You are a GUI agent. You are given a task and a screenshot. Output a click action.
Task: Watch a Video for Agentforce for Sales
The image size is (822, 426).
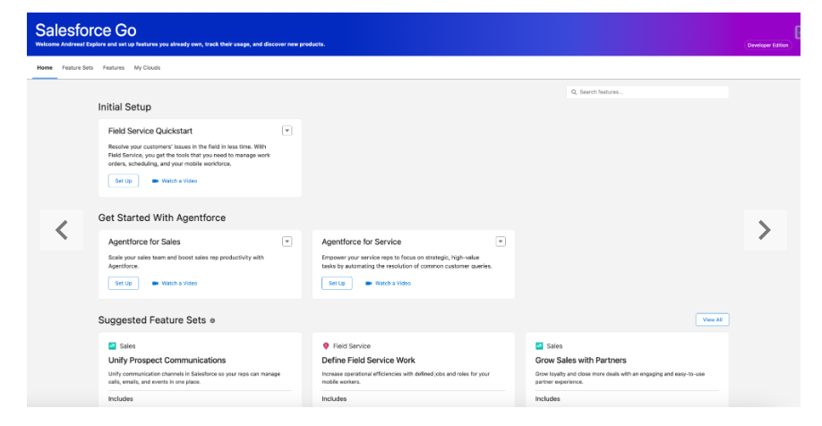(x=179, y=283)
